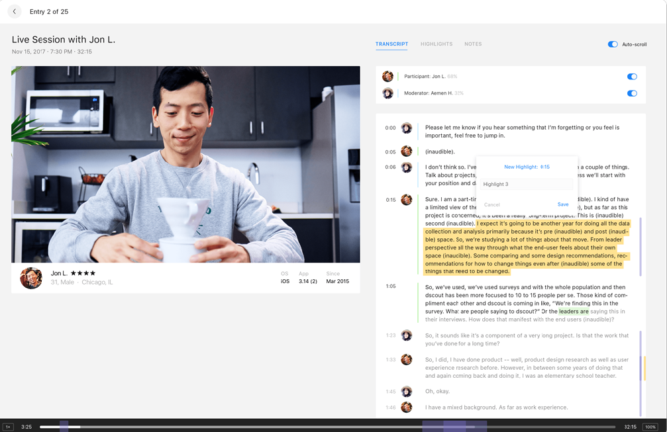Go back using the top-left arrow
This screenshot has height=432, width=667.
(x=15, y=11)
